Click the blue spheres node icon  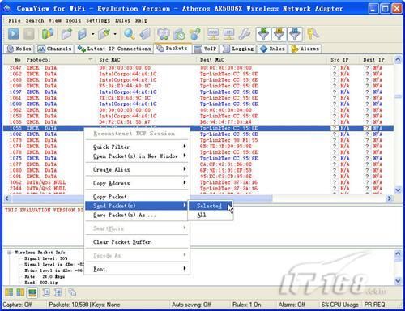click(x=195, y=34)
